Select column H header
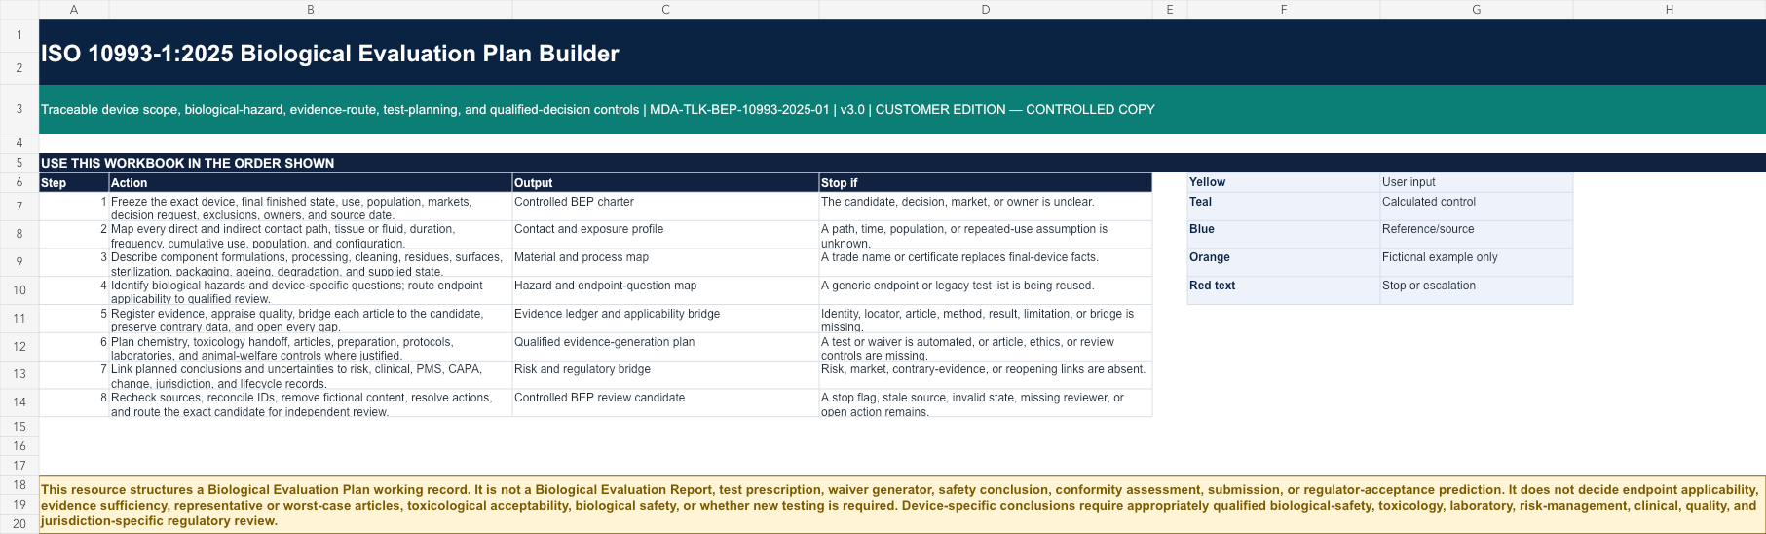 coord(1669,10)
